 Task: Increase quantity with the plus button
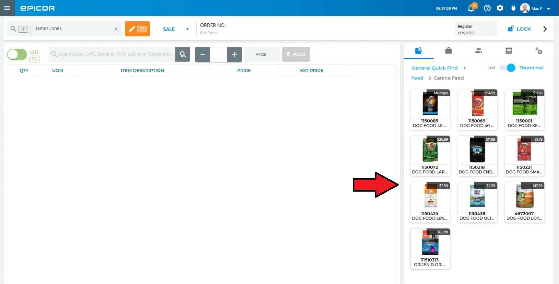point(234,54)
